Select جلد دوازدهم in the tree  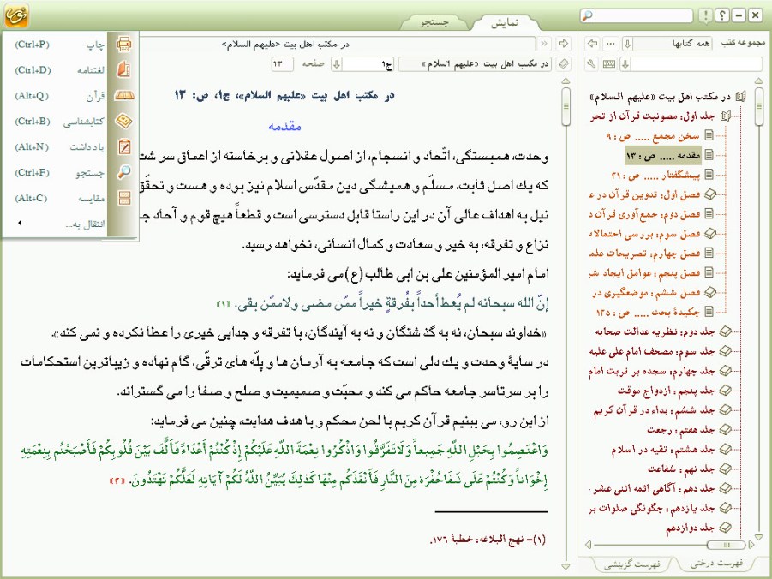(x=691, y=528)
